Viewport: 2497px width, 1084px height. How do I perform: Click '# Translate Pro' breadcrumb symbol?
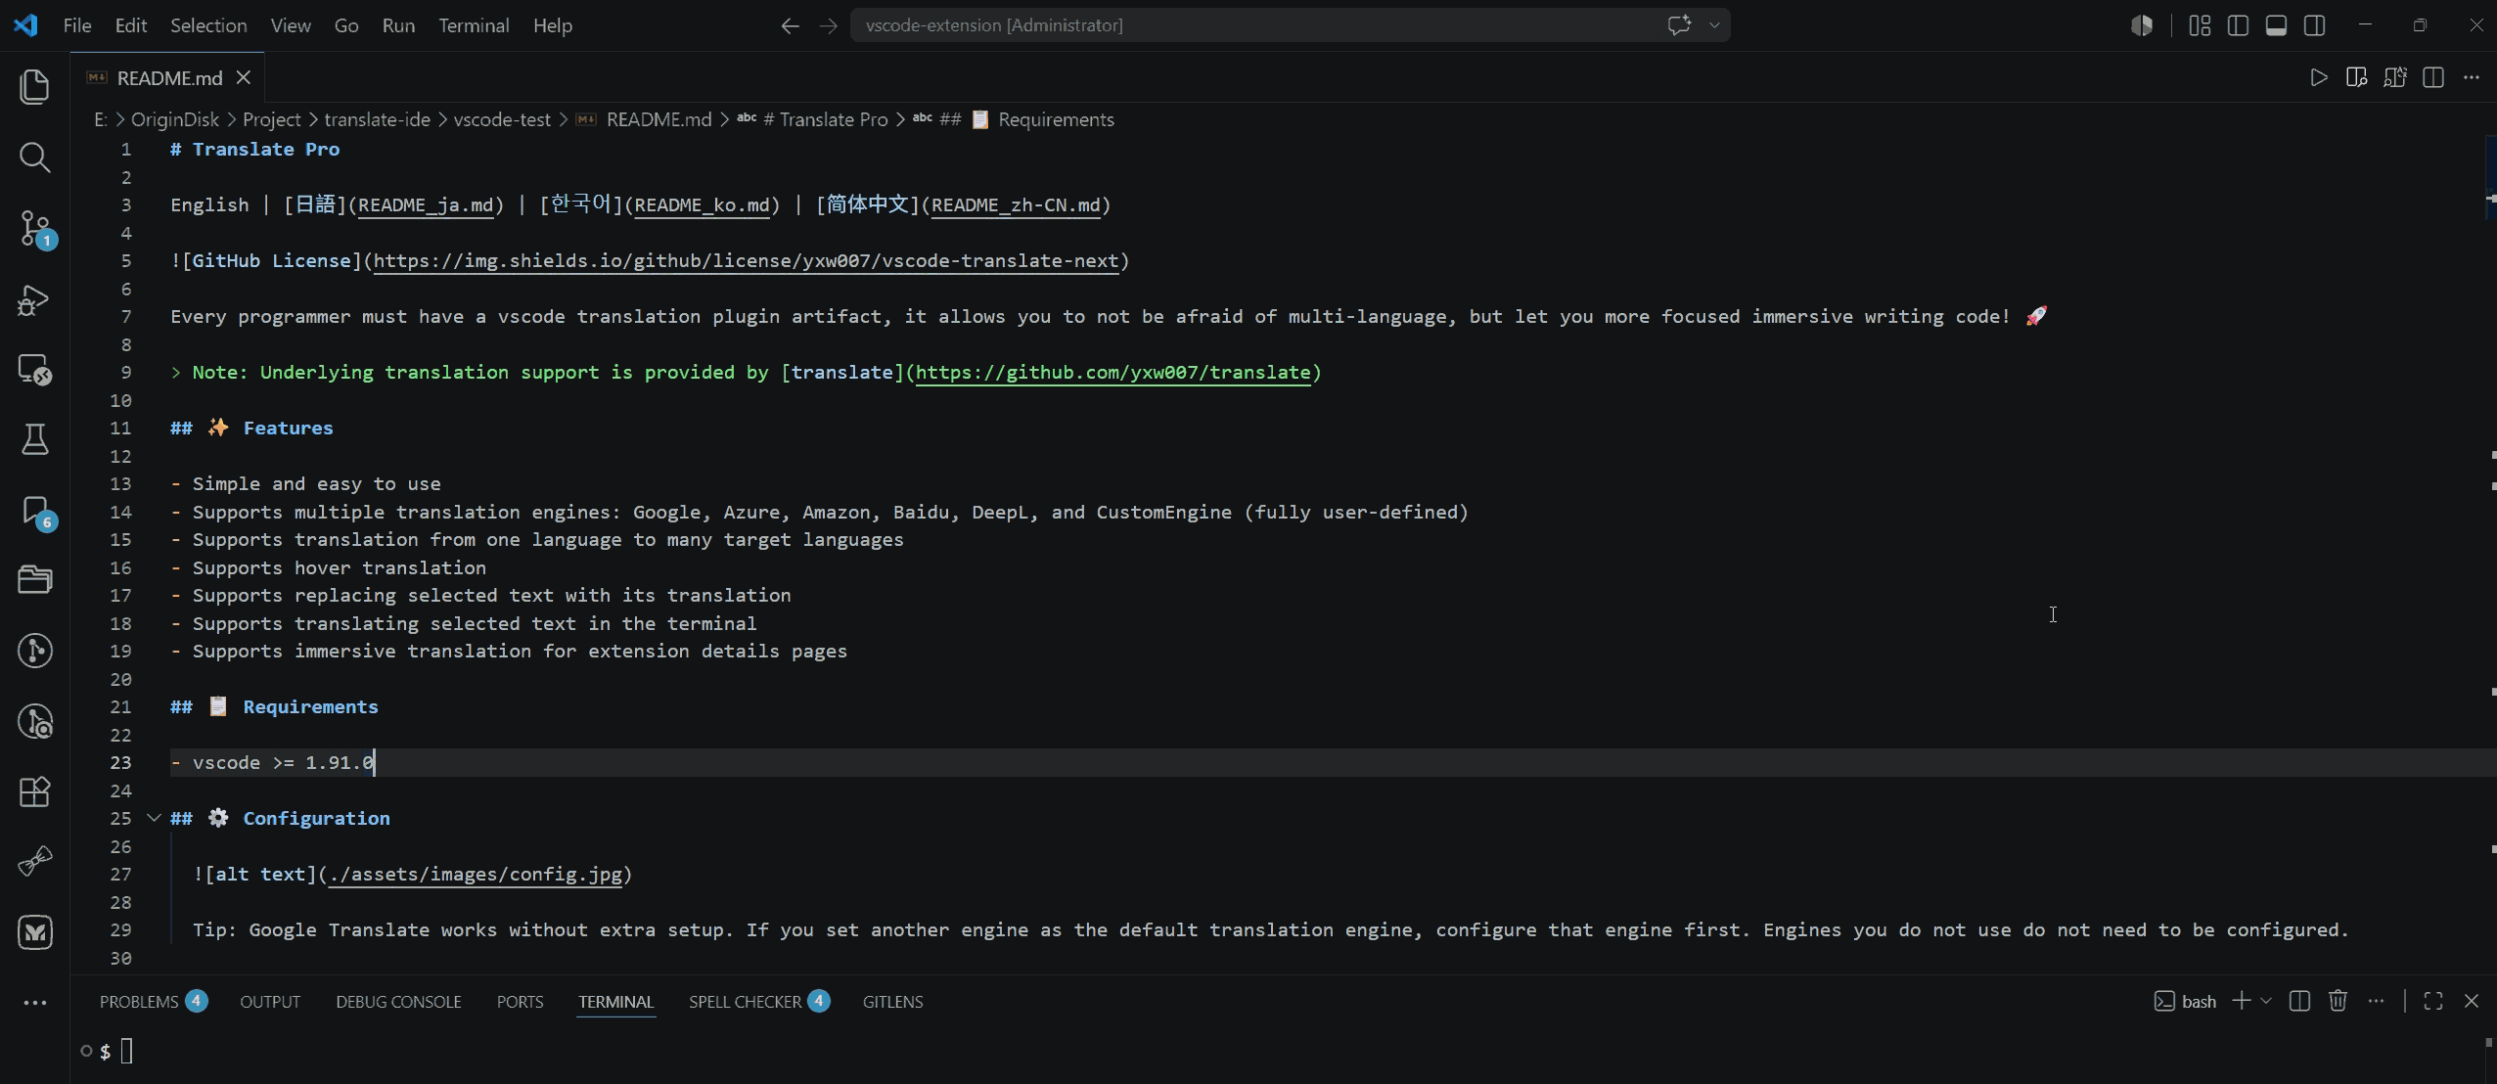click(x=812, y=119)
